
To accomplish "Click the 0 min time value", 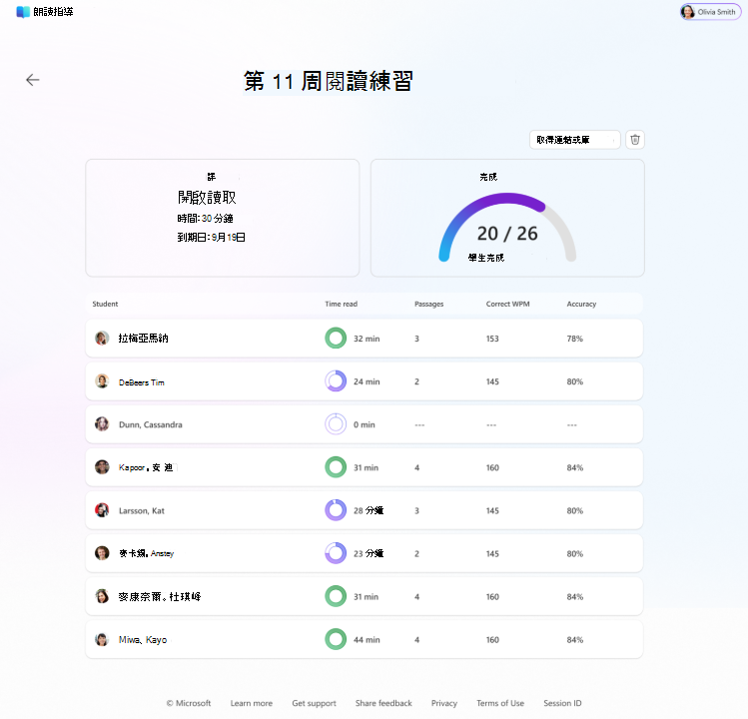I will (x=364, y=424).
